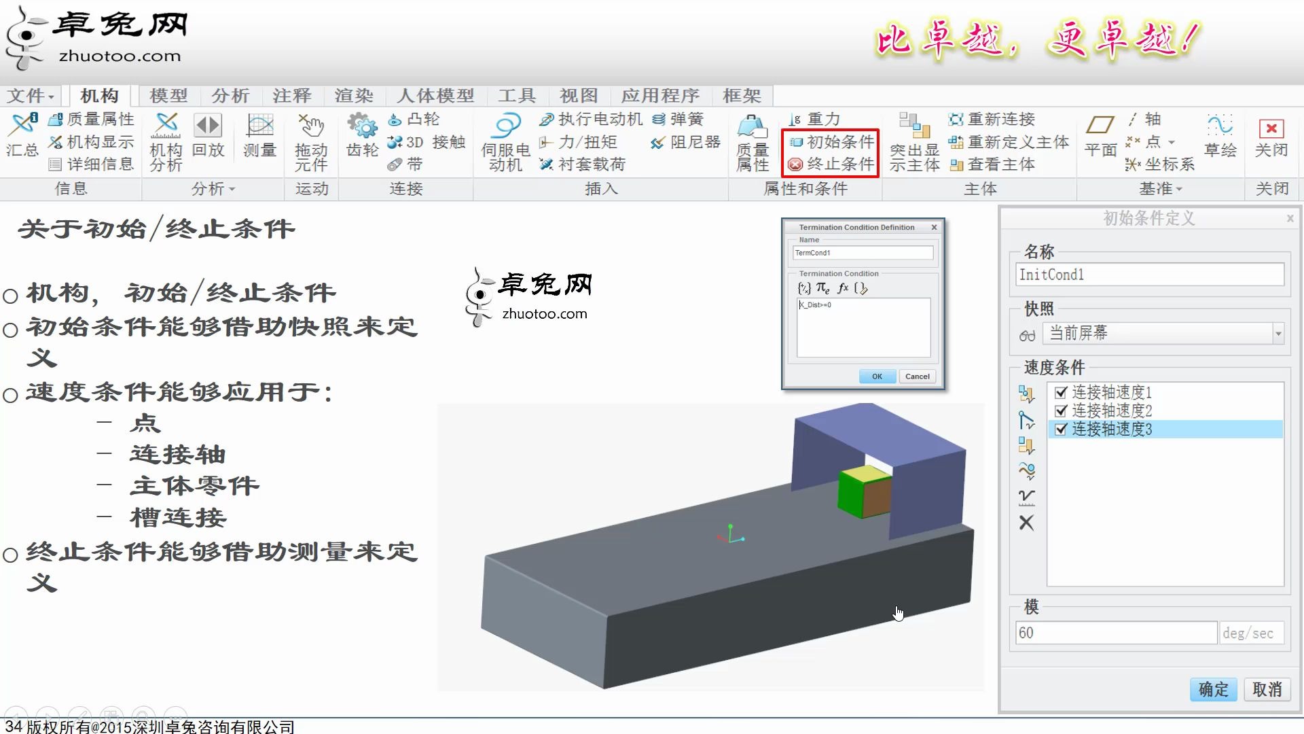The image size is (1304, 734).
Task: Click the 模 magnitude value input field
Action: (x=1115, y=633)
